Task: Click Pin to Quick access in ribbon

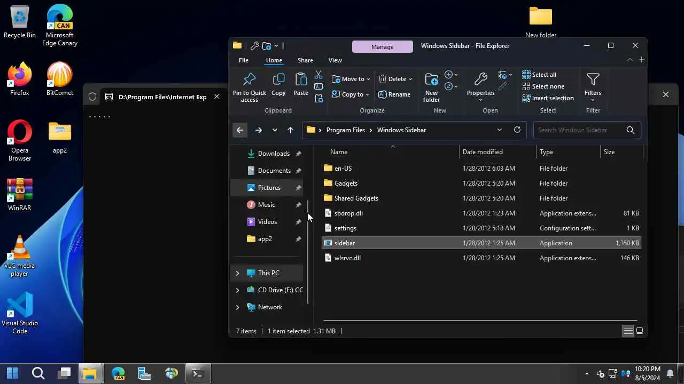Action: (249, 87)
